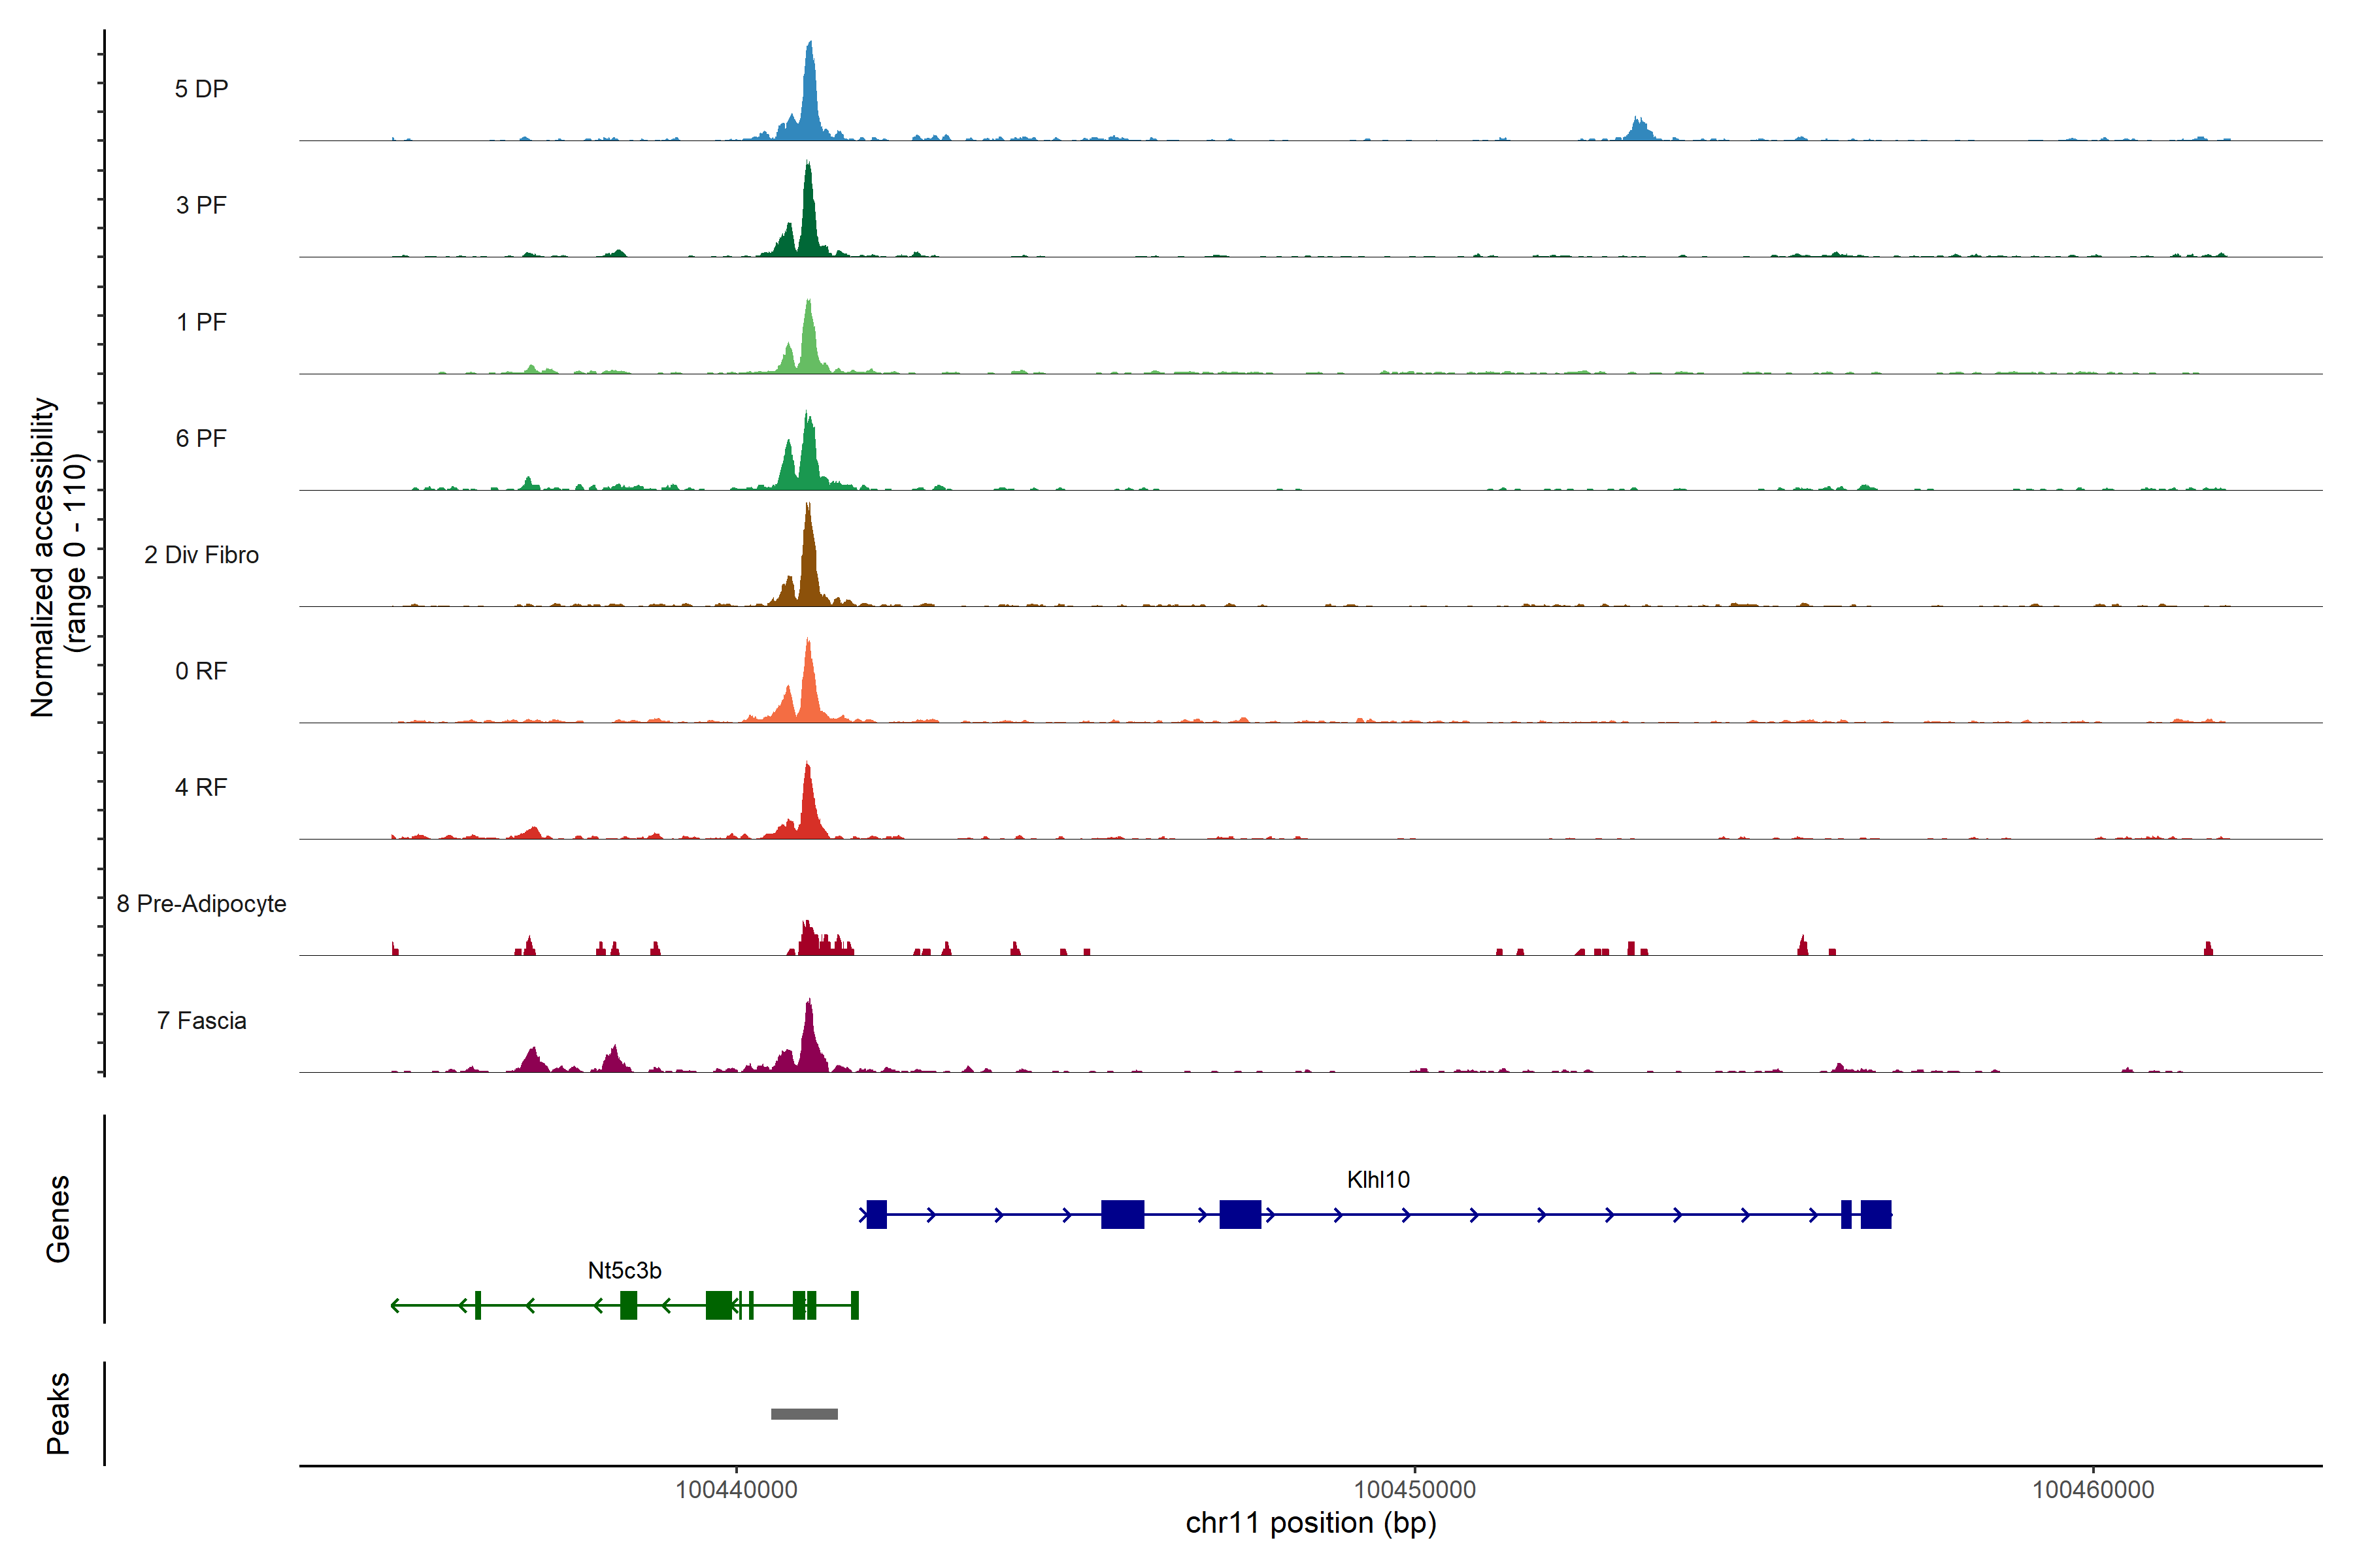Select the 2 Div Fibro label
The width and height of the screenshot is (2353, 1568).
pyautogui.click(x=201, y=555)
